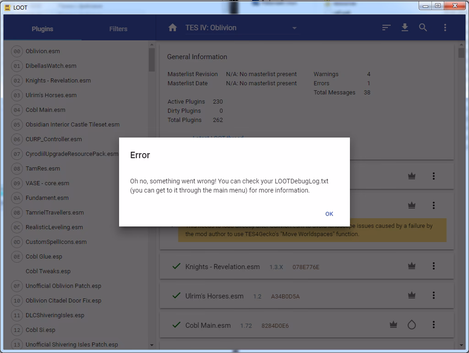Click the update masterlist download icon

[x=404, y=28]
